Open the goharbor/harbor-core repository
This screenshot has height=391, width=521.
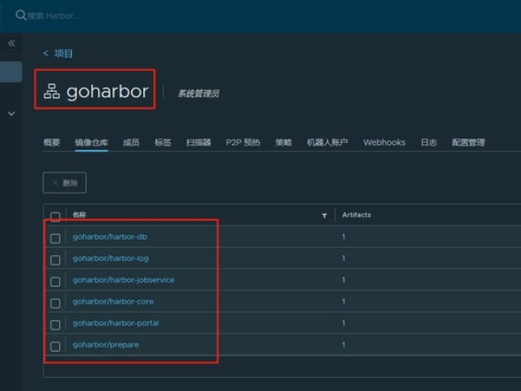113,302
